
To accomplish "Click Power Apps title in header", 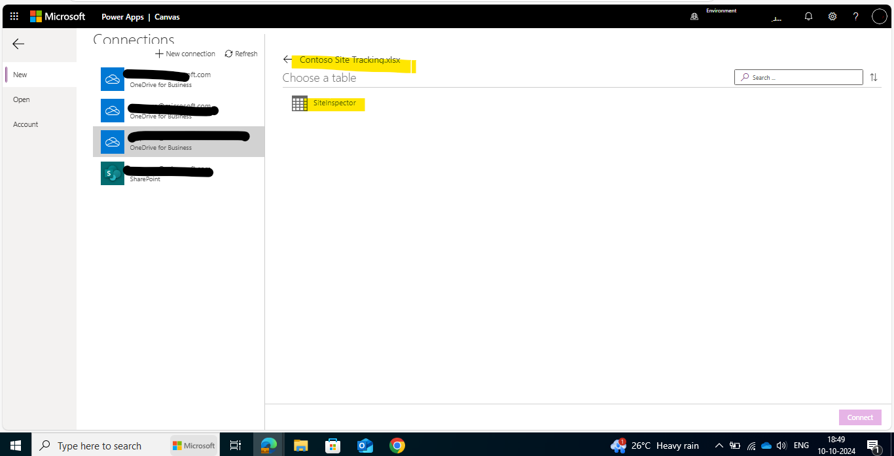I will coord(122,17).
